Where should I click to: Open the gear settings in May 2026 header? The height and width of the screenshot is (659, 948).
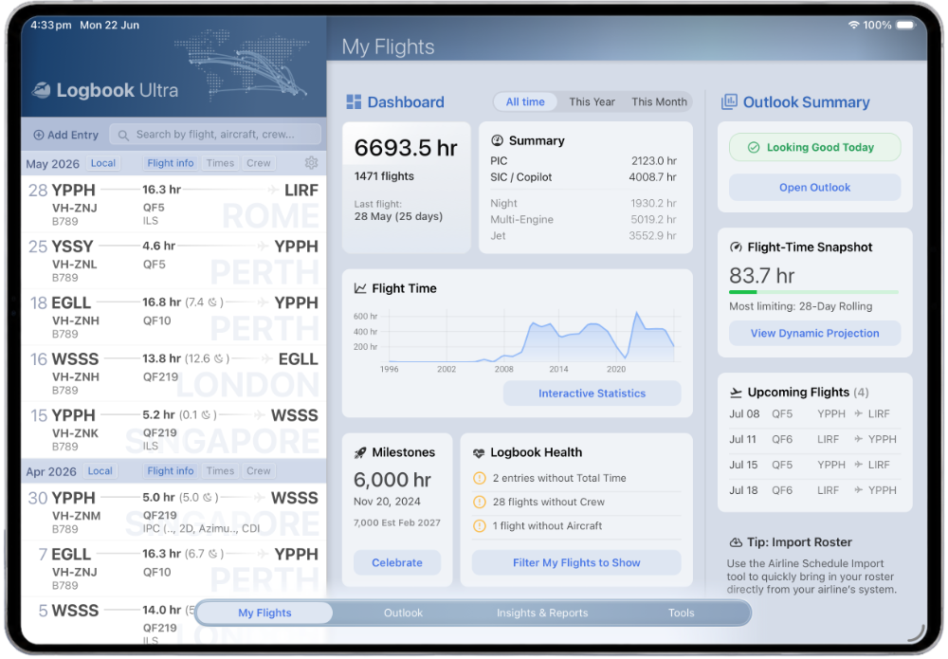click(x=311, y=163)
